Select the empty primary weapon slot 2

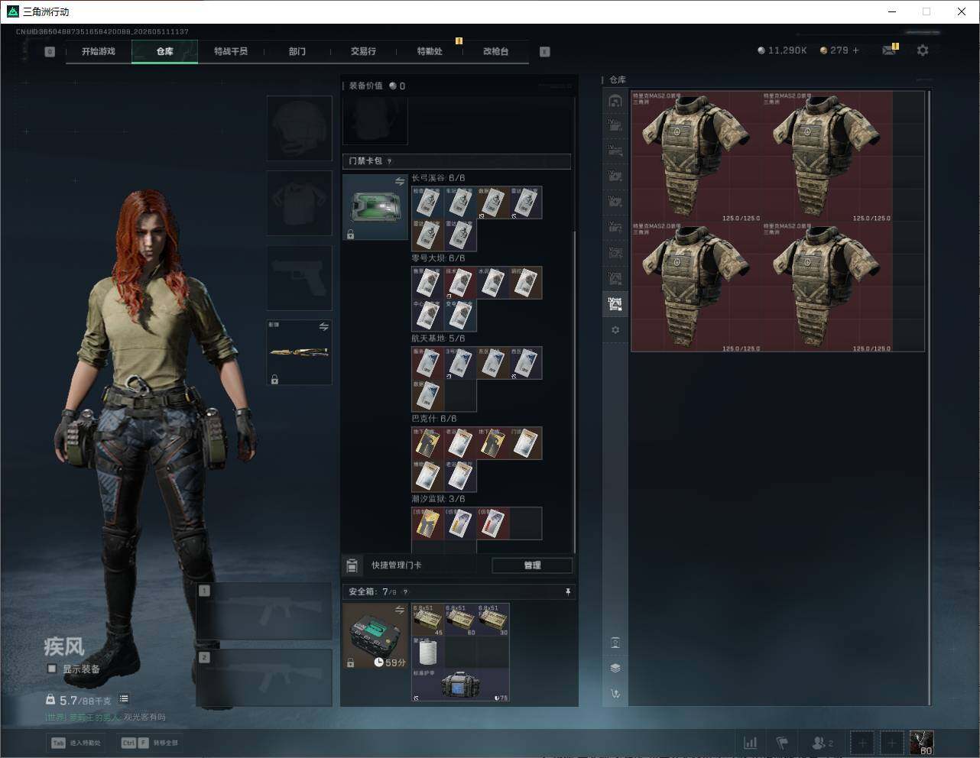pos(264,678)
